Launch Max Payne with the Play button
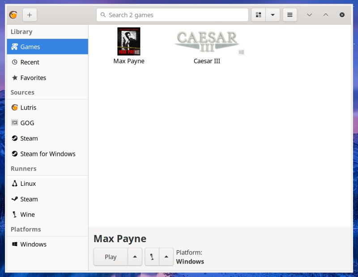 tap(110, 256)
